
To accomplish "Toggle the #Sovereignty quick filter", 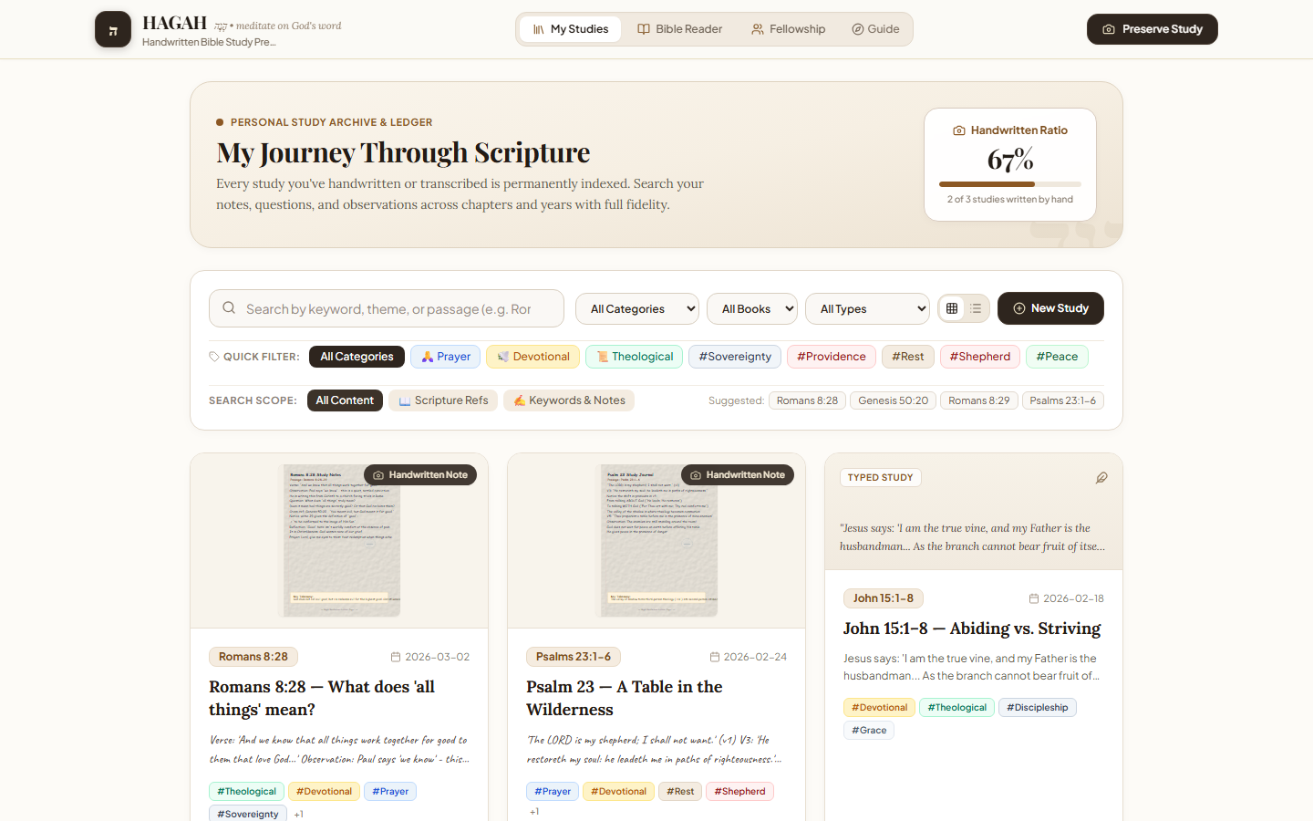I will click(735, 357).
